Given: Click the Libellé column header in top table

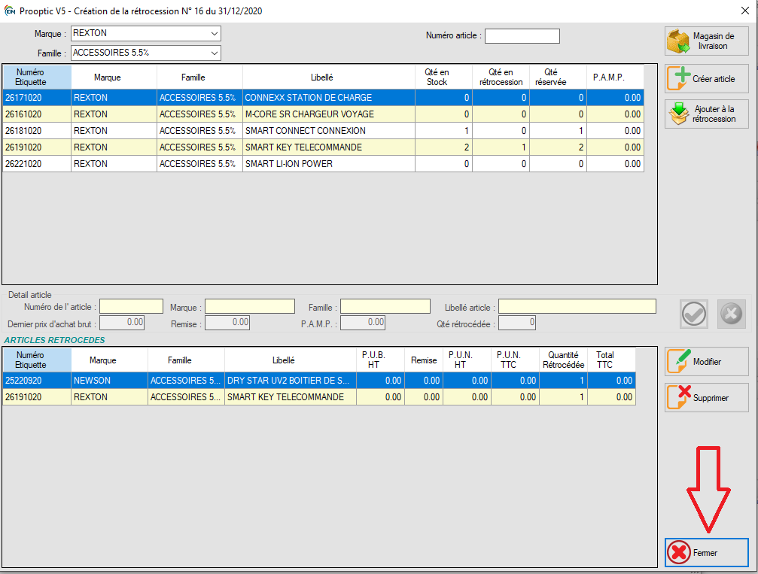Looking at the screenshot, I should tap(329, 77).
